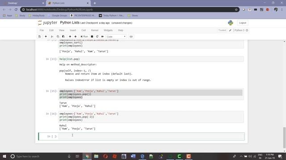
Task: Click into the empty code cell
Action: [x=151, y=136]
